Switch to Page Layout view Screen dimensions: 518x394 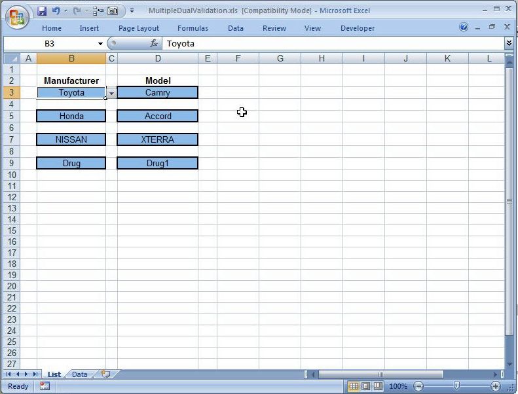pyautogui.click(x=365, y=386)
